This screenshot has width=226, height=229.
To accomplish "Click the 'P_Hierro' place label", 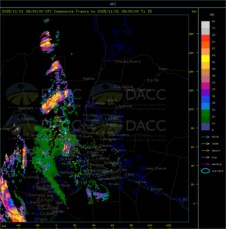I will [x=86, y=137].
